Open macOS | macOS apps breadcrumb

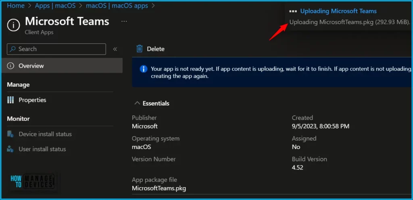[117, 6]
